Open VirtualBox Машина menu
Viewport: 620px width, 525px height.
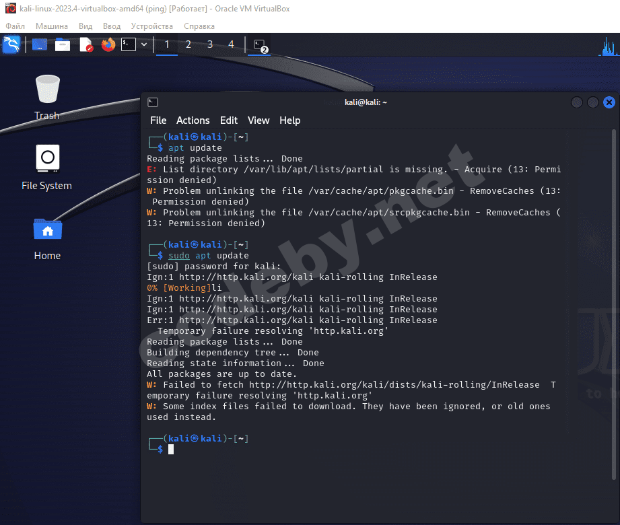point(51,26)
